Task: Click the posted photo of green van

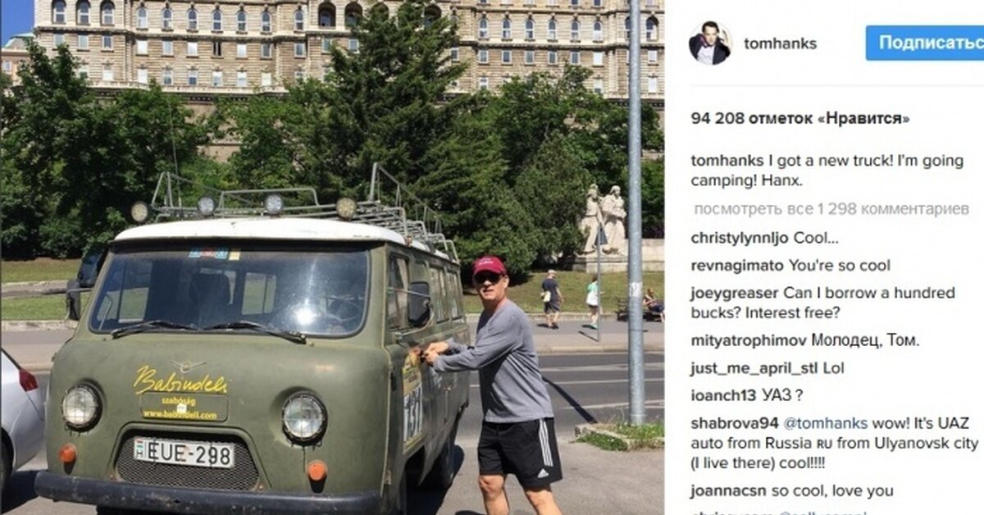Action: pos(332,257)
